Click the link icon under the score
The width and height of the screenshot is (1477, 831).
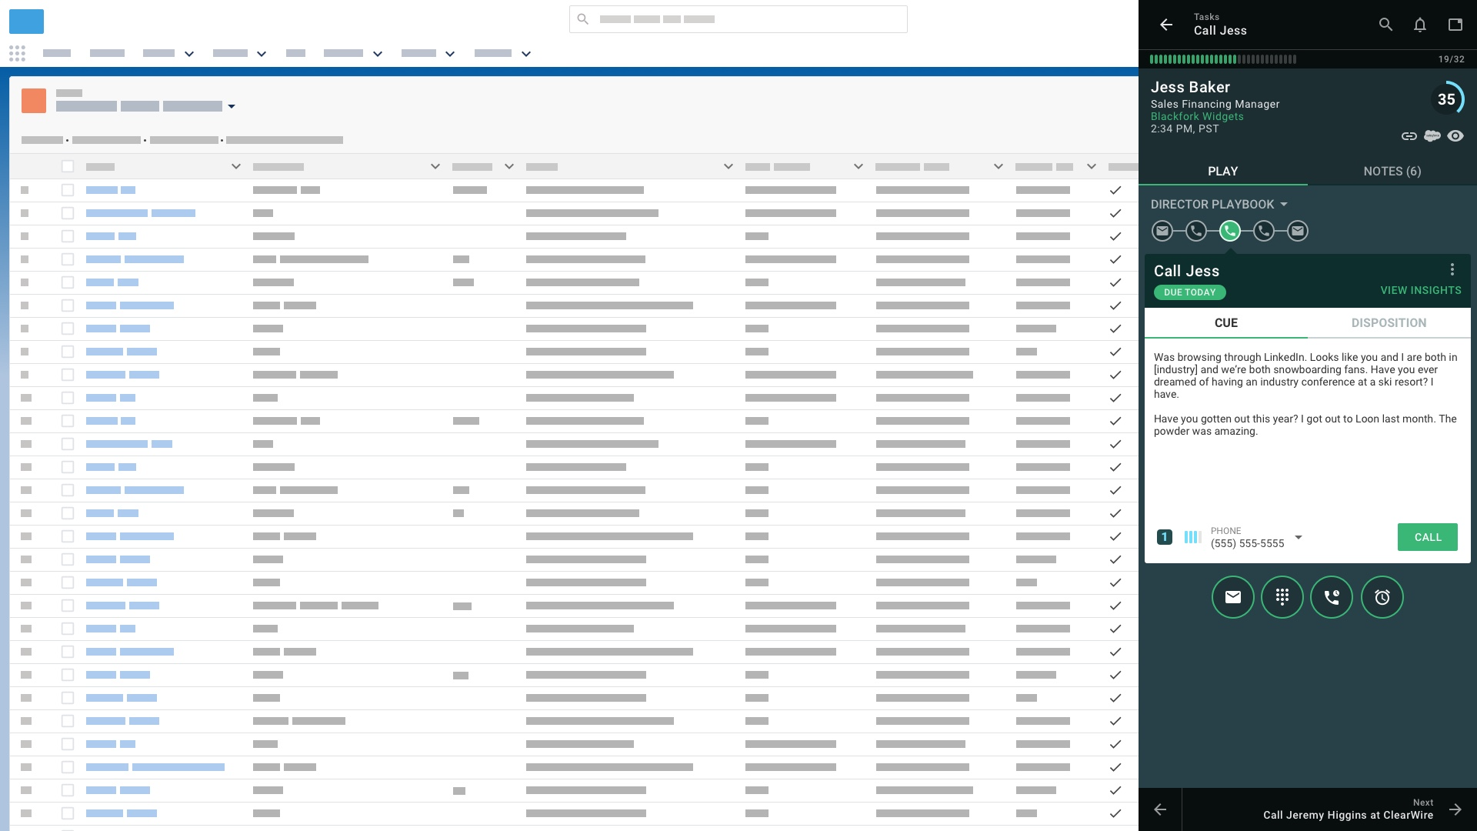tap(1409, 136)
